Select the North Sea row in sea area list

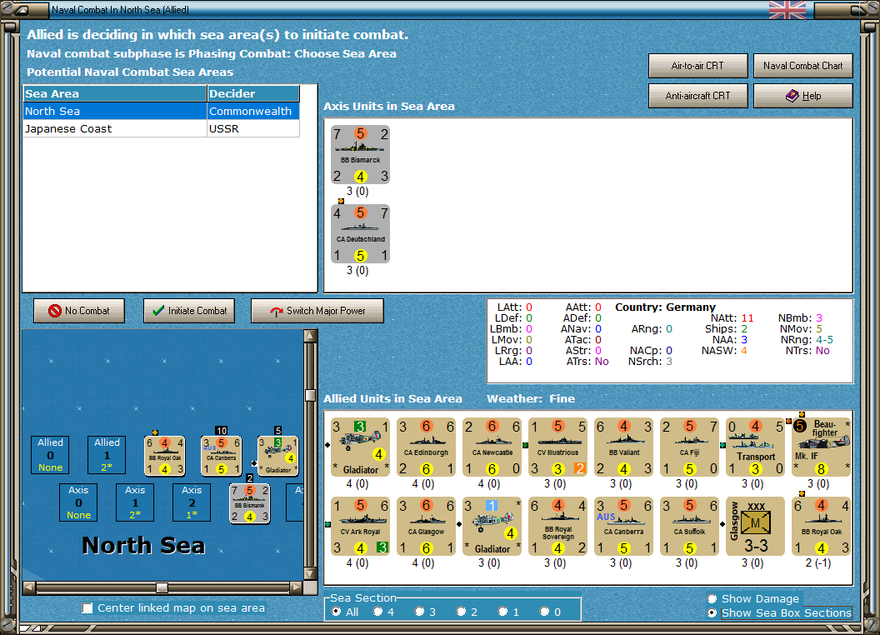click(162, 111)
